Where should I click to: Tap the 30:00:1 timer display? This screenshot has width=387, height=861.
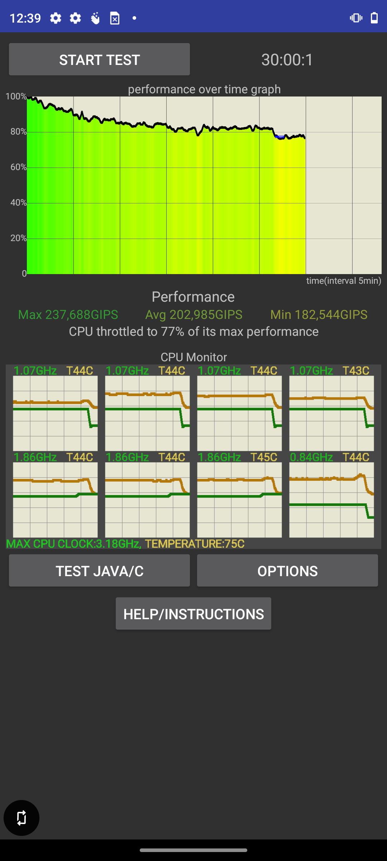click(x=287, y=60)
